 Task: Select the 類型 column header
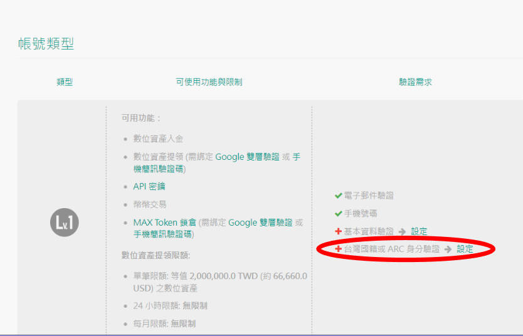[x=65, y=82]
